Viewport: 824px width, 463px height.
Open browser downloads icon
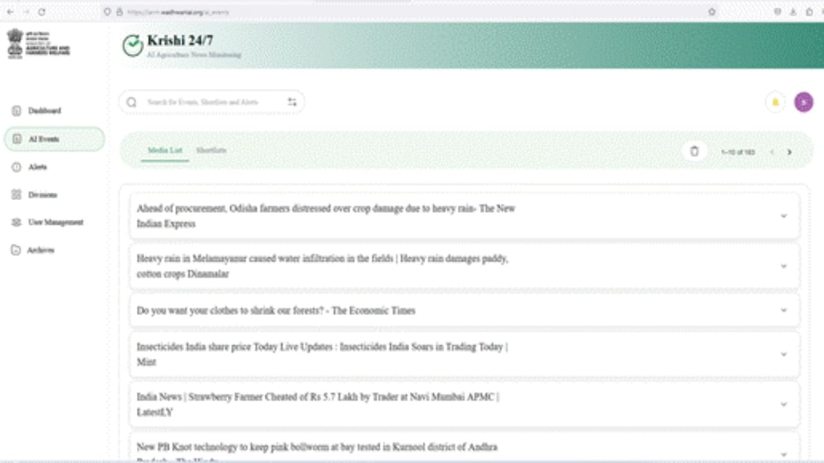tap(793, 12)
